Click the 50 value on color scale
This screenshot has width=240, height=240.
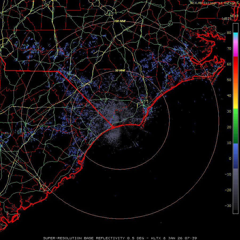(229, 80)
